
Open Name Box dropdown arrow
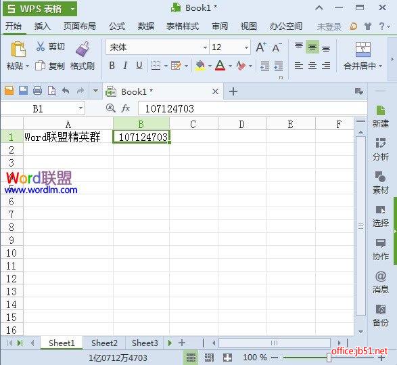tap(80, 108)
